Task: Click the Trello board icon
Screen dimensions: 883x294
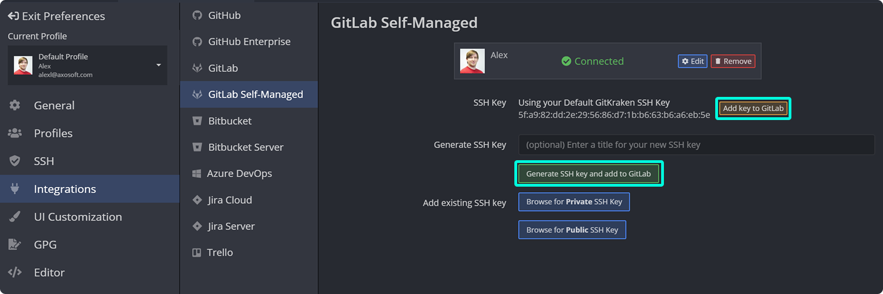Action: (196, 253)
